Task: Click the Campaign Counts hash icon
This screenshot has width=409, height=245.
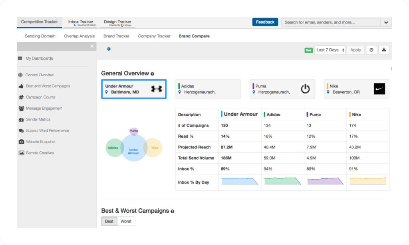Action: pyautogui.click(x=21, y=97)
